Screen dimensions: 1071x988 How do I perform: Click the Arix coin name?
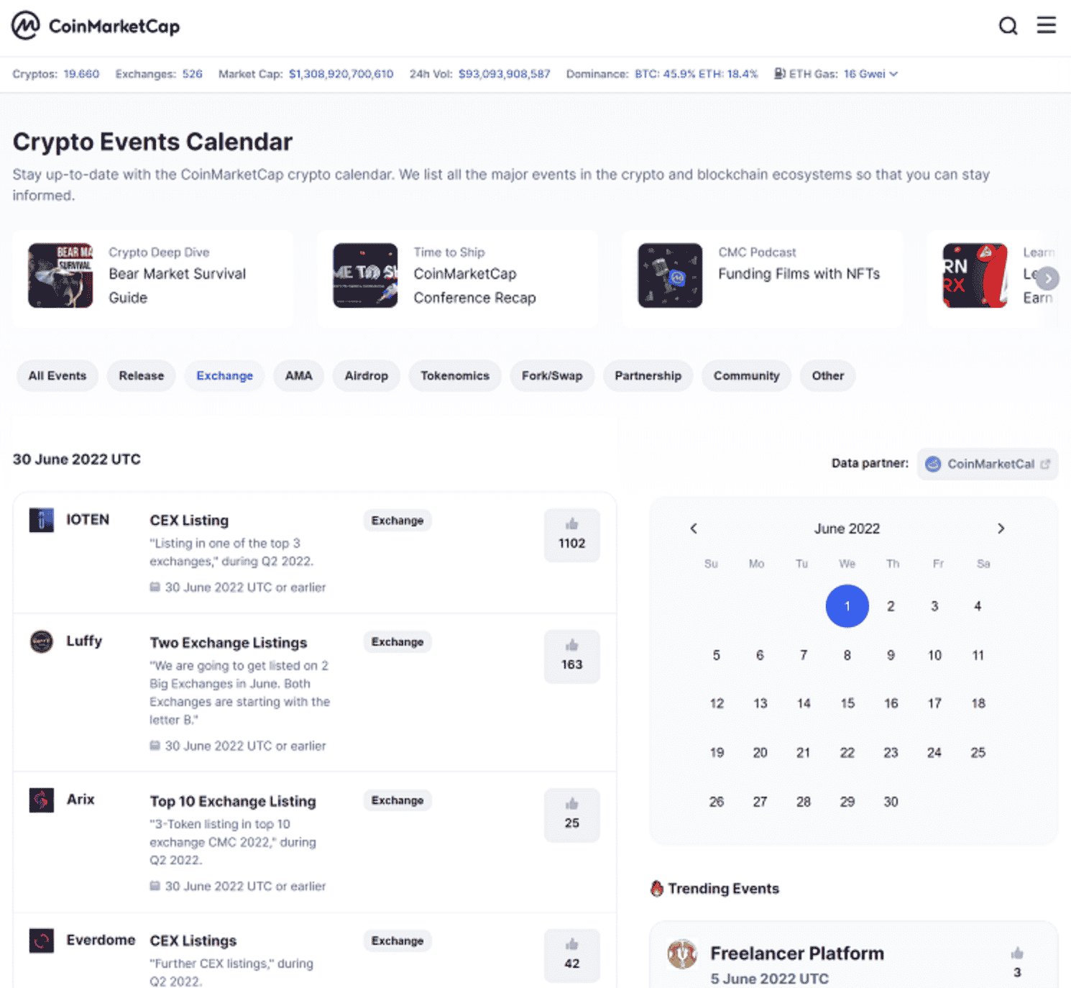tap(81, 800)
